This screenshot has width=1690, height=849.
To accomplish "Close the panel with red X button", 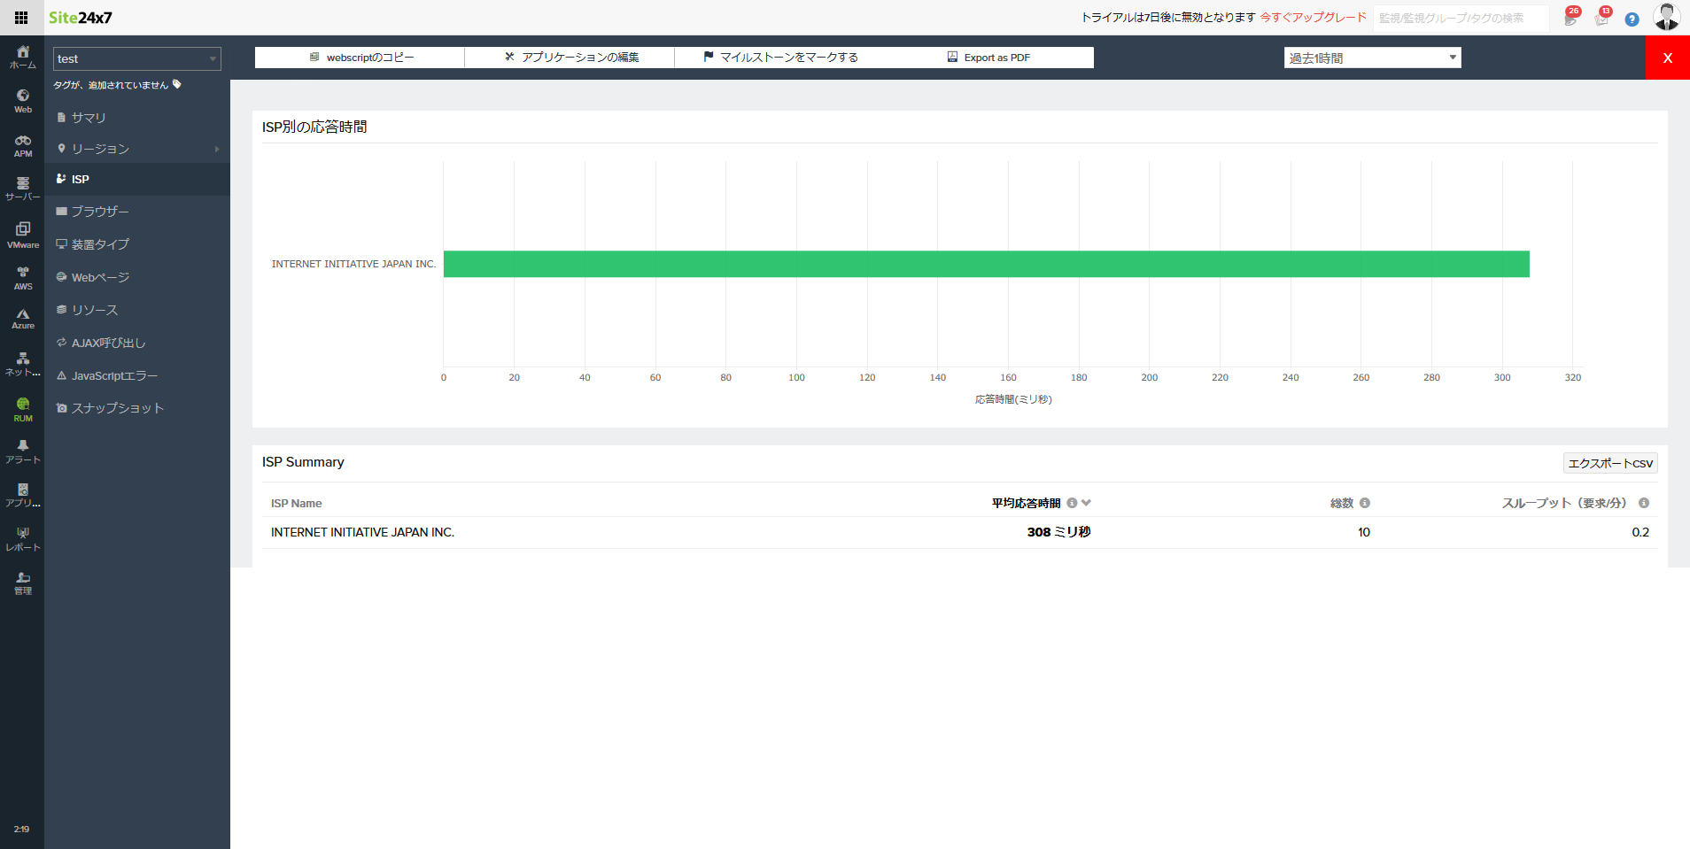I will (x=1668, y=58).
